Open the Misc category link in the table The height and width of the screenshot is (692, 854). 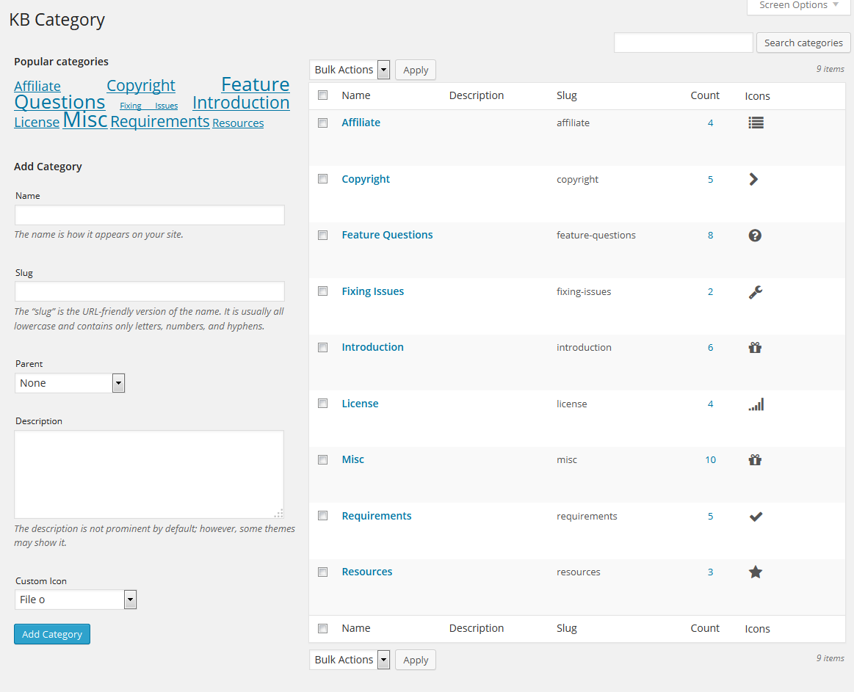click(x=352, y=459)
